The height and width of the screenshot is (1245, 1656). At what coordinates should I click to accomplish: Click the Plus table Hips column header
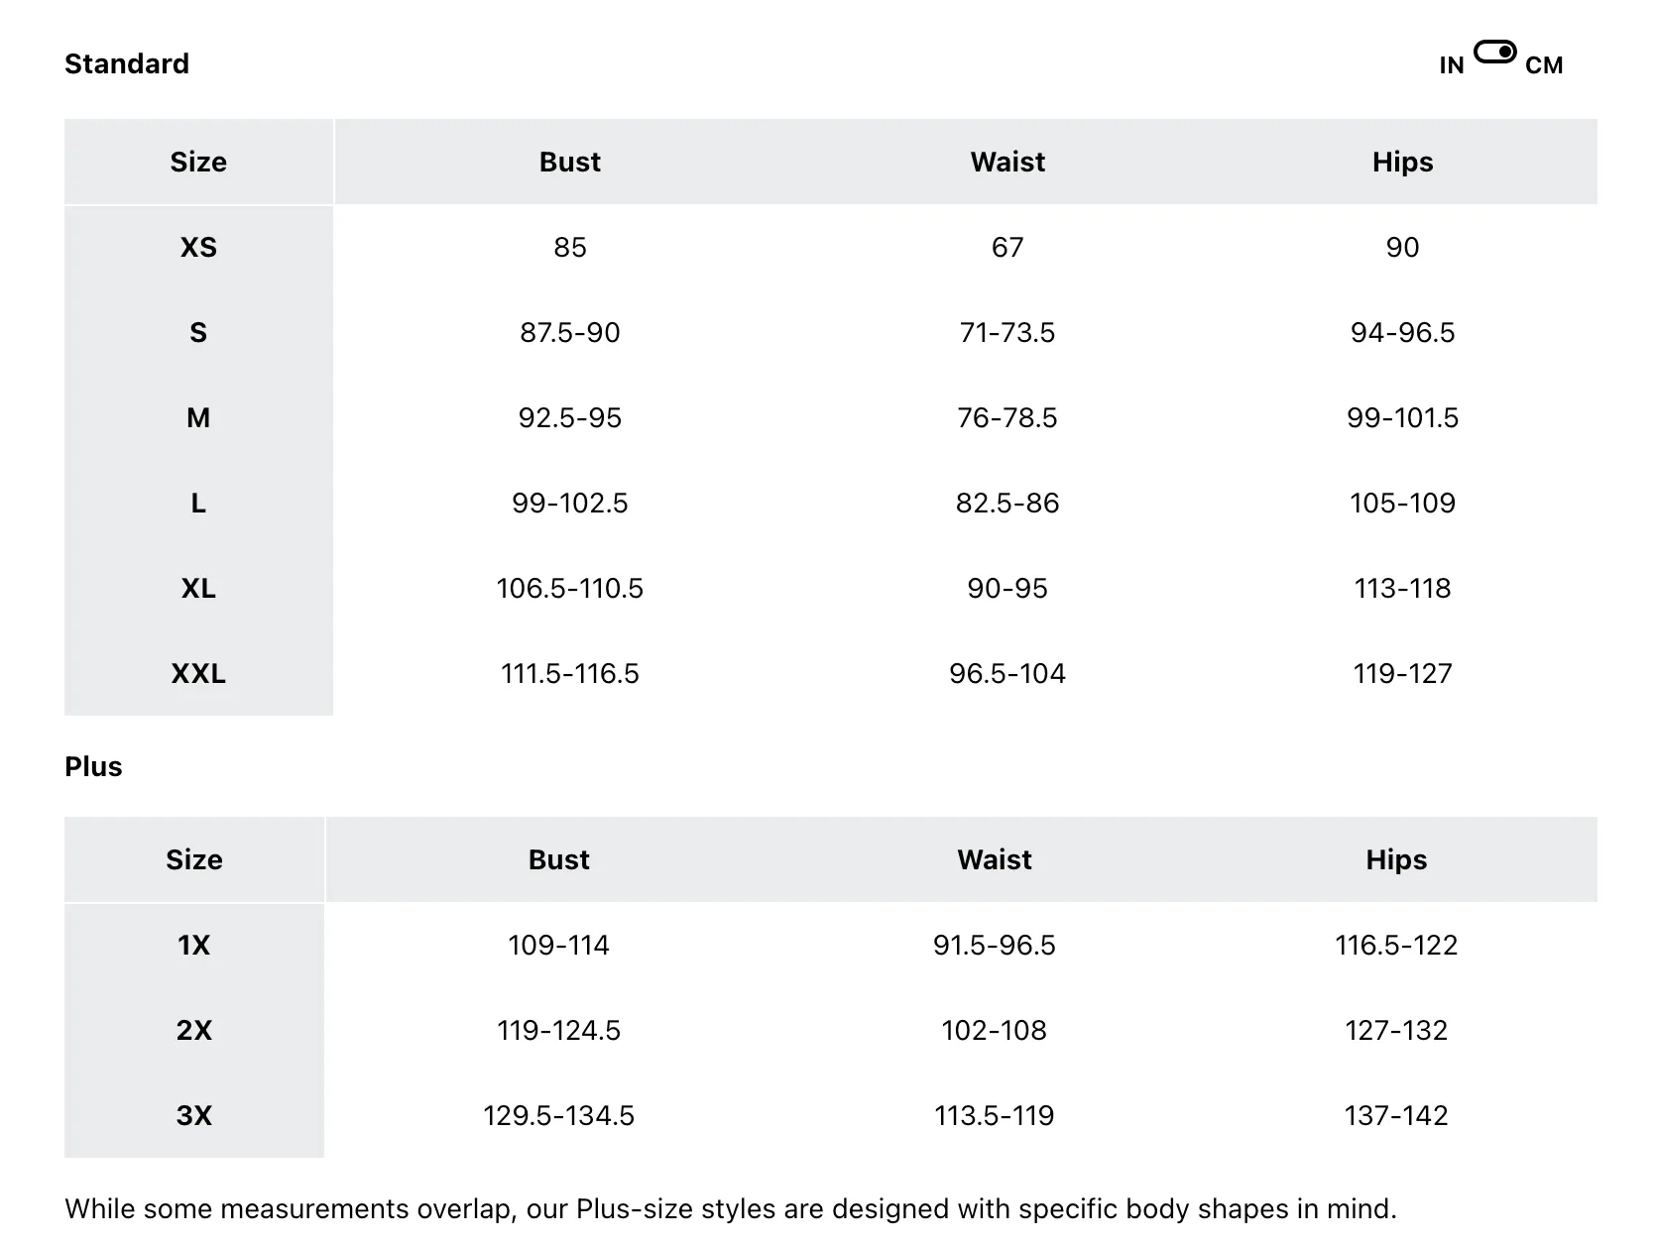pyautogui.click(x=1396, y=859)
